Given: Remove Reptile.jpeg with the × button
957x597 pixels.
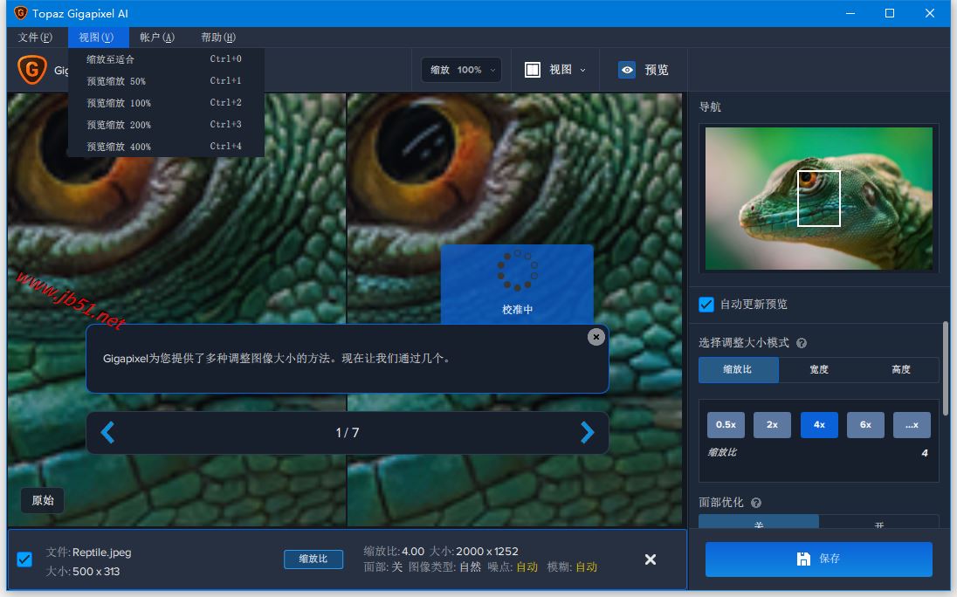Looking at the screenshot, I should pos(651,559).
